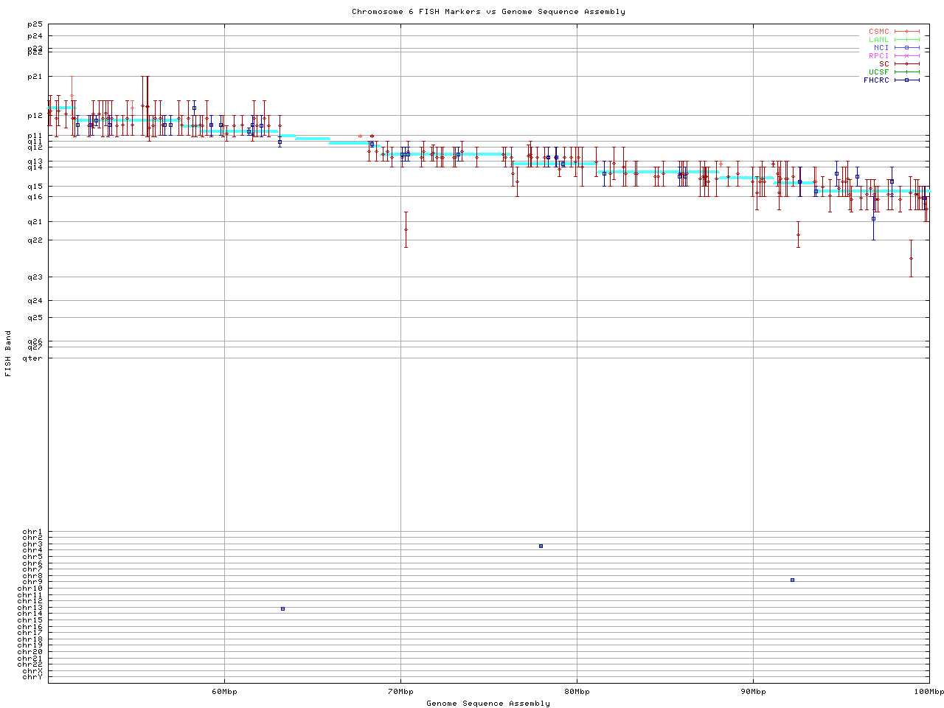Click the red outlier marker at q22 near 92Mbp
This screenshot has height=708, width=944.
point(798,235)
